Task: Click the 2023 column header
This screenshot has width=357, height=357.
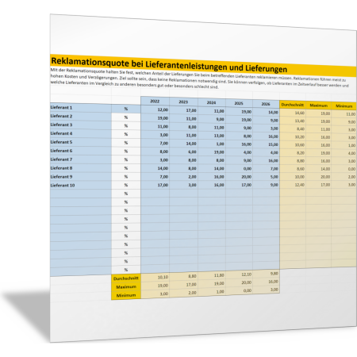Action: (183, 102)
